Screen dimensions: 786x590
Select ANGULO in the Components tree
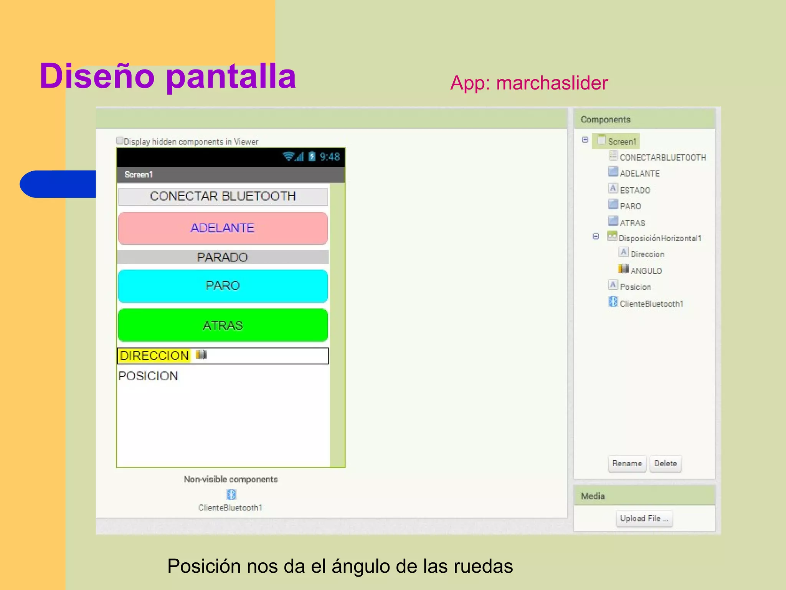click(646, 271)
